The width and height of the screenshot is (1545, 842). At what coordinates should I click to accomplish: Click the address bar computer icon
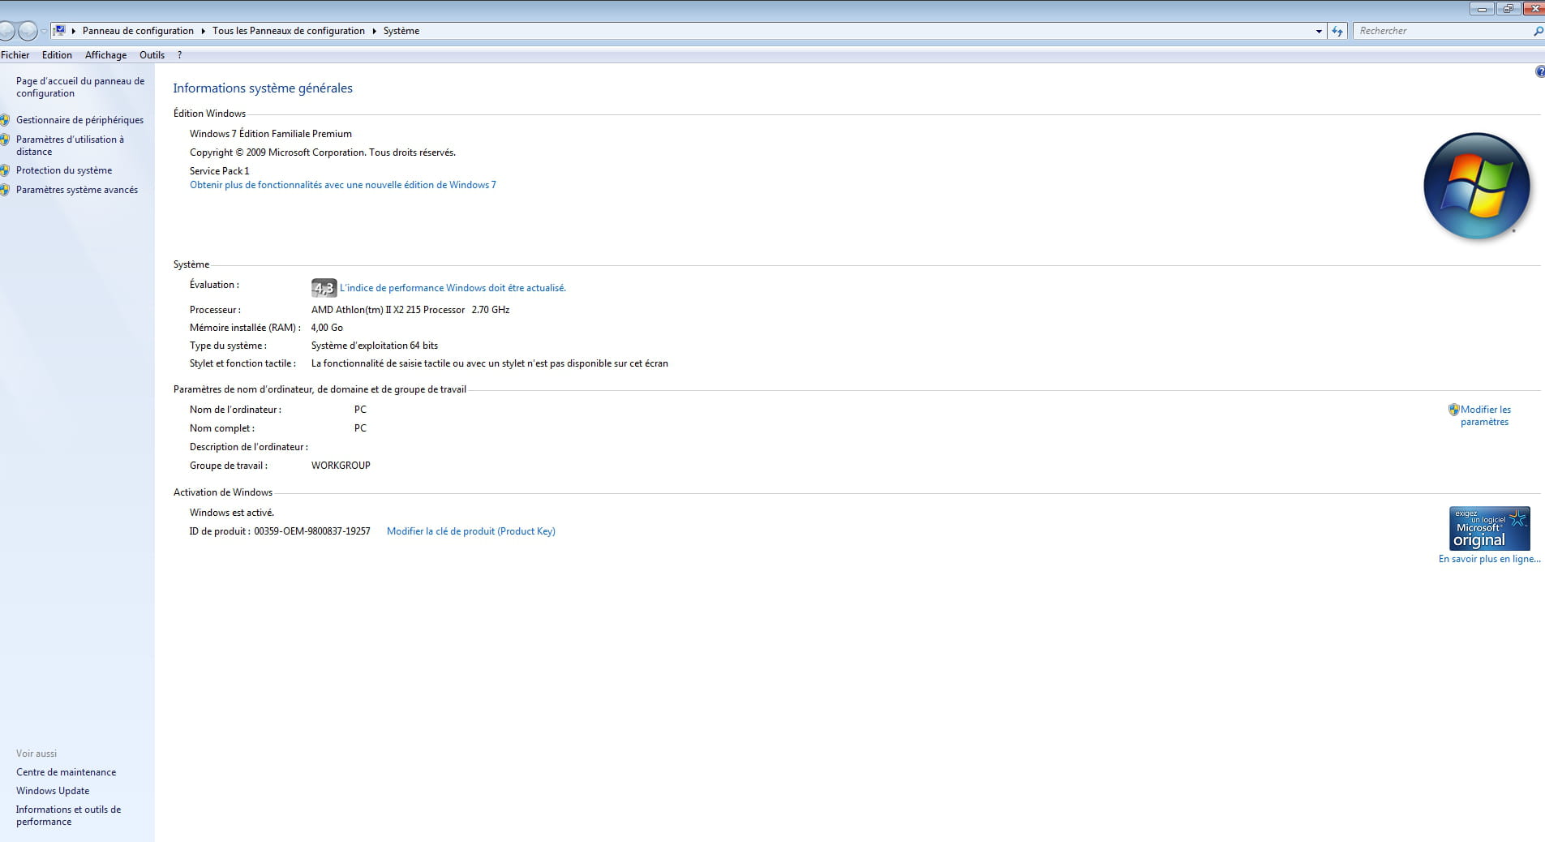click(x=59, y=31)
